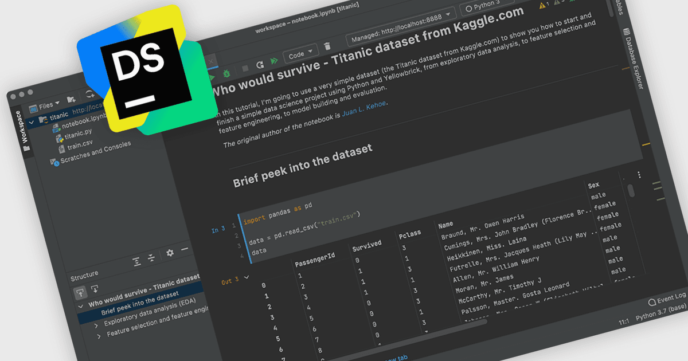Viewport: 688px width, 361px height.
Task: Click the vertical scrollbar of the table output
Action: click(630, 190)
